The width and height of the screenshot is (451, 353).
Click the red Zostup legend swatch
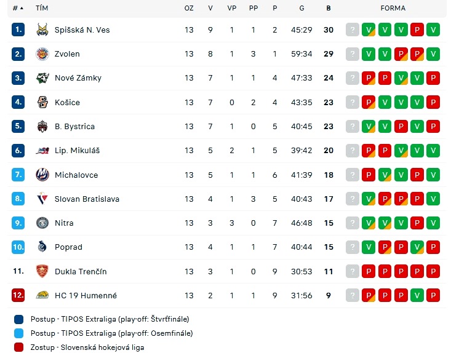[18, 347]
